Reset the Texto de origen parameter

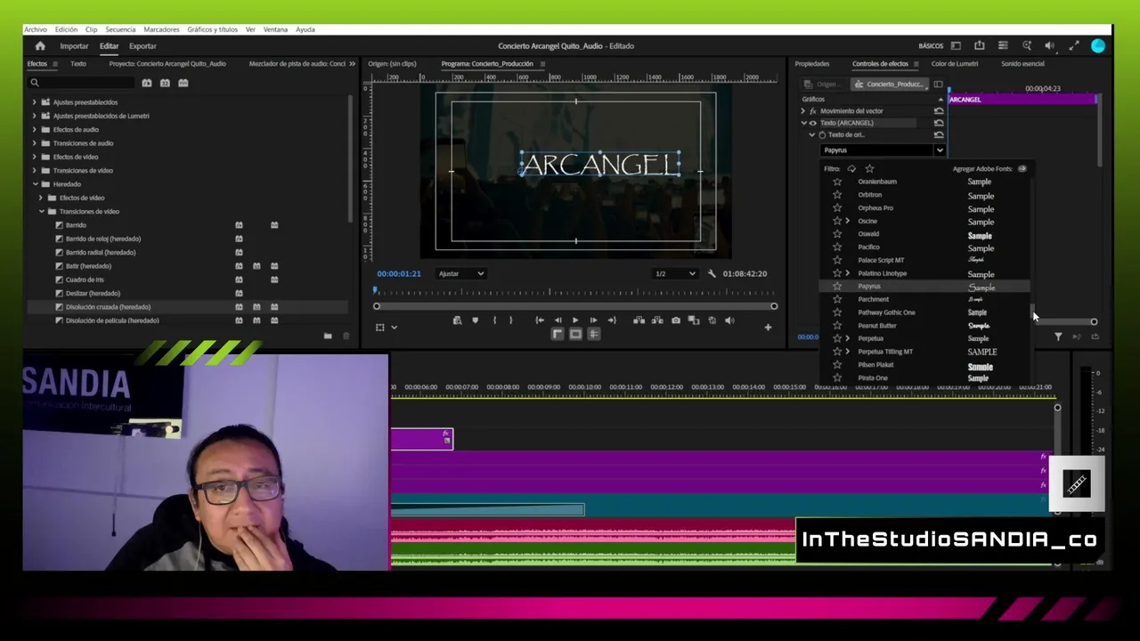click(x=939, y=134)
